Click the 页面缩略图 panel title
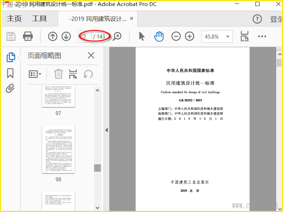The image size is (283, 212). coord(45,55)
